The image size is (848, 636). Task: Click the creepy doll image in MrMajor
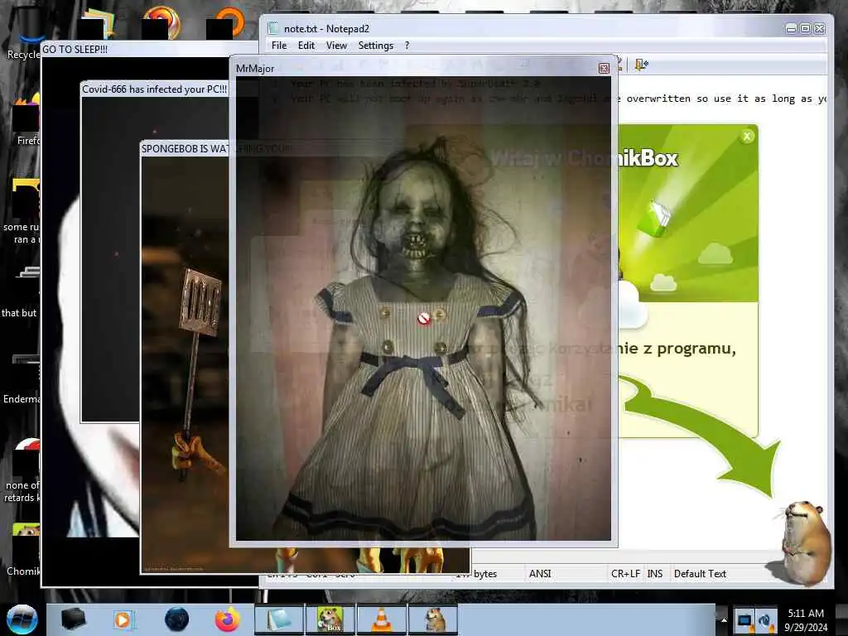coord(423,308)
